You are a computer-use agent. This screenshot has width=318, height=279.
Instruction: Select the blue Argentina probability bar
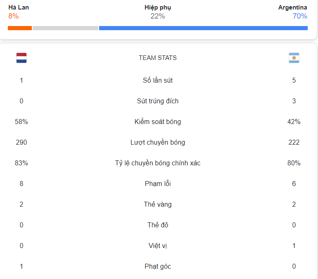coord(204,28)
